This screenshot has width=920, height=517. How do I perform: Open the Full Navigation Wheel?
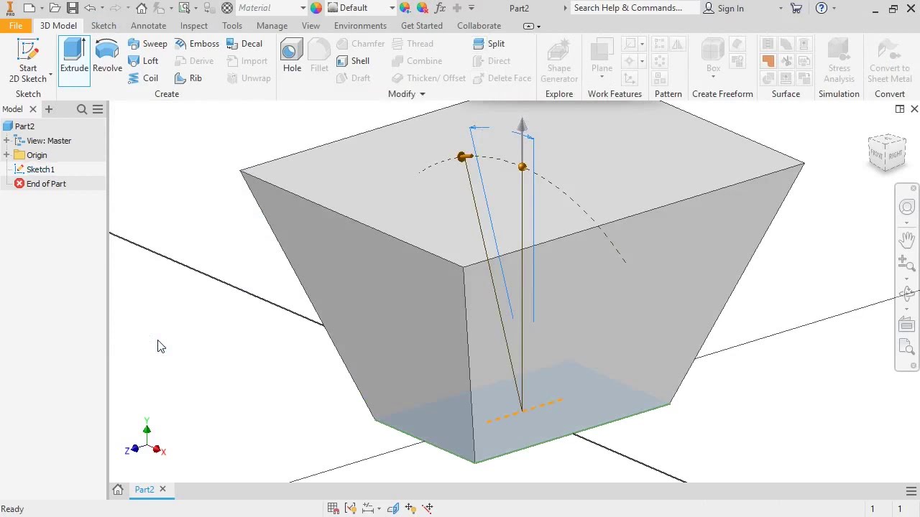907,208
